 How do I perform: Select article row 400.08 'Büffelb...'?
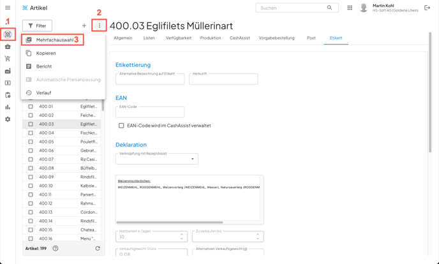pyautogui.click(x=62, y=168)
